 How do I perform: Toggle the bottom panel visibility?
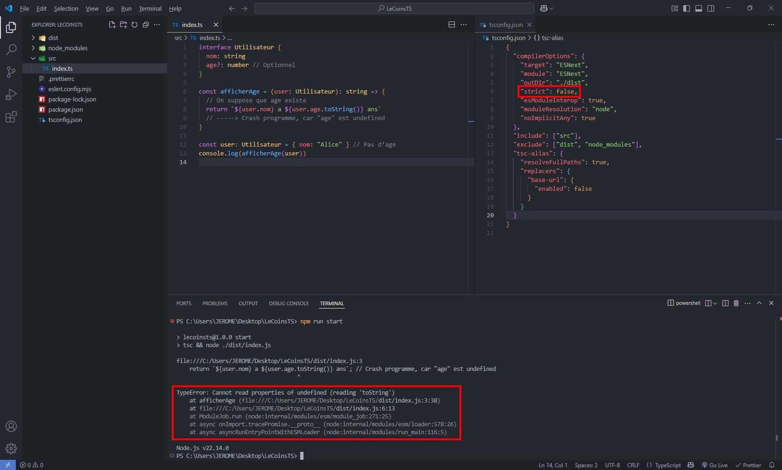699,8
